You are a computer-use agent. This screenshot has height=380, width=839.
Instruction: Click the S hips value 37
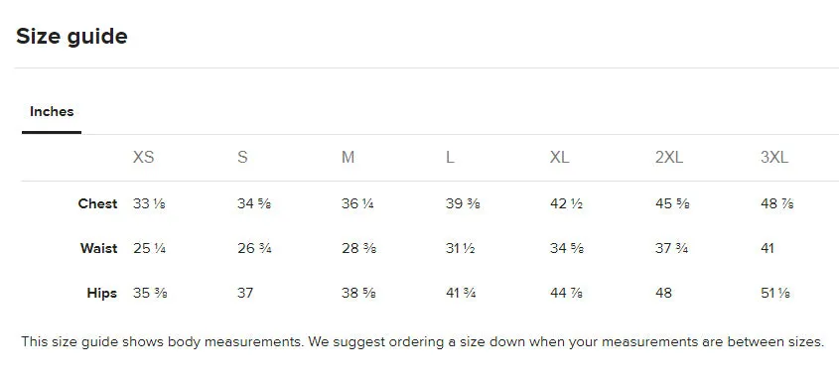coord(245,294)
